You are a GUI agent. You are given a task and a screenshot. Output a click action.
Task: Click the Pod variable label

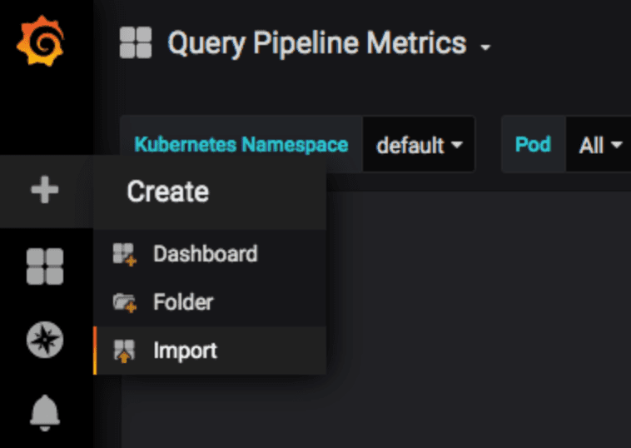533,145
